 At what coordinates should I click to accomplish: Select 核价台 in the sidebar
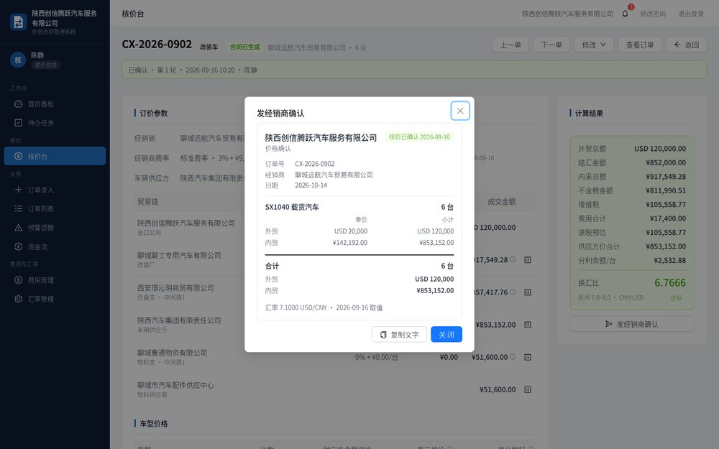coord(55,156)
